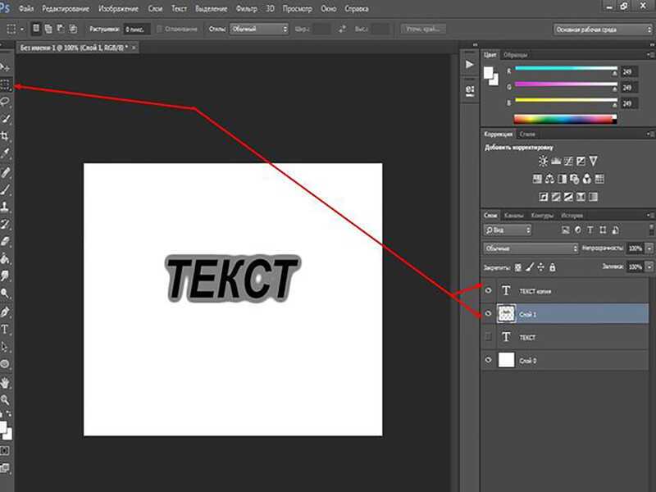Open the 'Непрозрачность' slider arrow
The height and width of the screenshot is (492, 656).
(649, 248)
